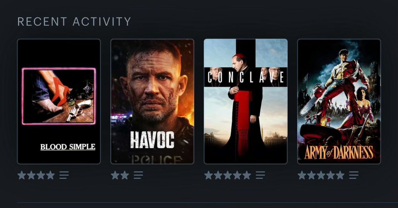Click the last star under Army of Darkness
This screenshot has width=398, height=208.
tap(340, 175)
